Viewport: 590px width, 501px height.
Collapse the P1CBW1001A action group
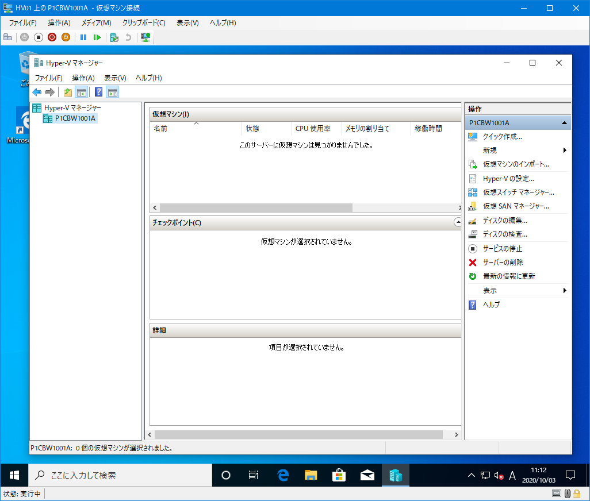point(563,122)
